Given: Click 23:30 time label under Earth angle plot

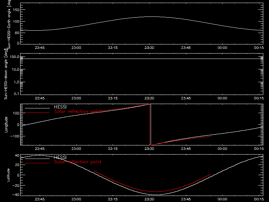Looking at the screenshot, I should [149, 48].
